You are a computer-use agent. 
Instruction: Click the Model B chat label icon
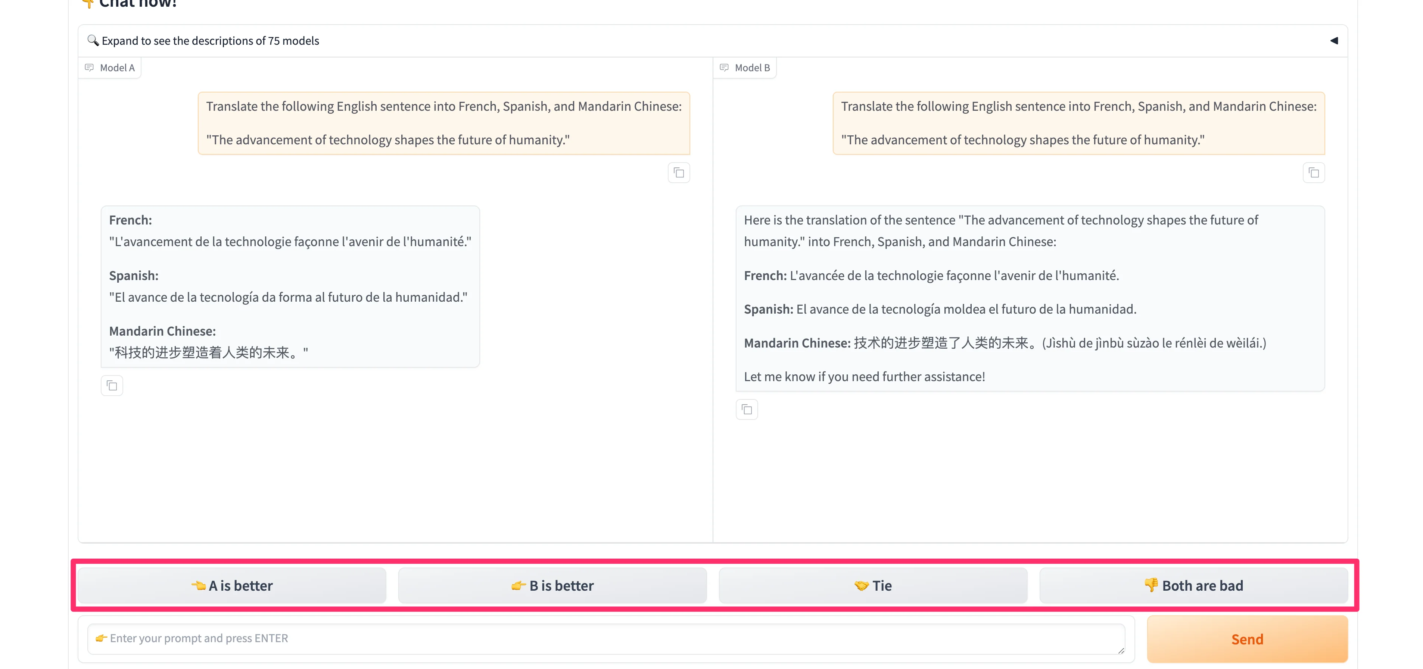click(x=724, y=68)
